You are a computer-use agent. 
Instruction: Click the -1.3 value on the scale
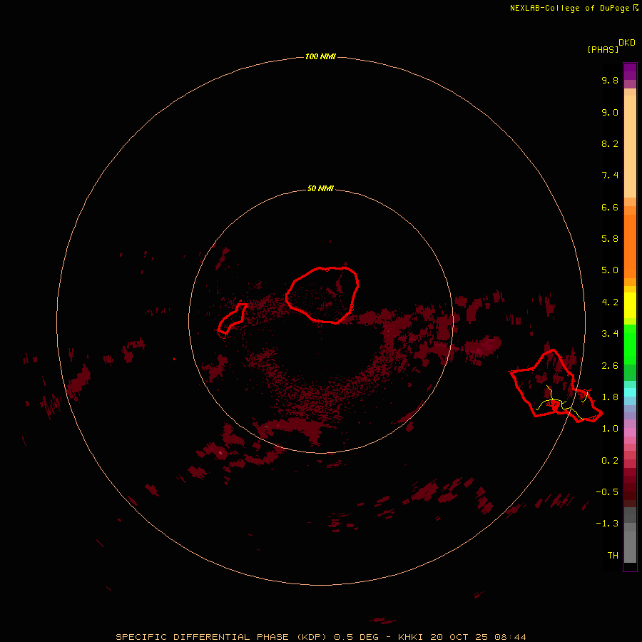[607, 524]
